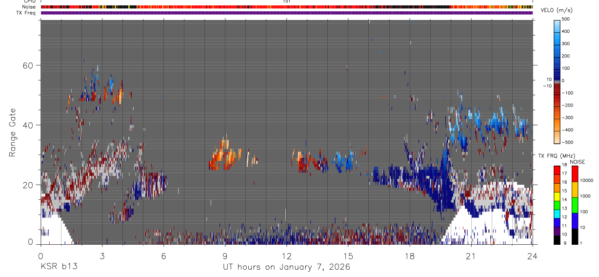This screenshot has width=599, height=277.
Task: Click the black segment of NOISE bar
Action: click(575, 236)
